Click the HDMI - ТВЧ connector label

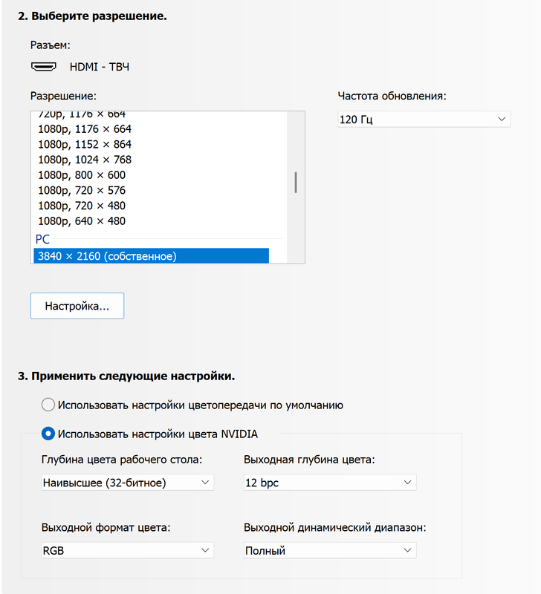coord(100,67)
